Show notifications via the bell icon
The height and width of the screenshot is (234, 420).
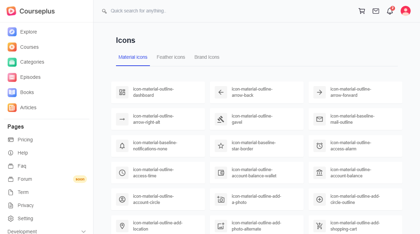390,11
